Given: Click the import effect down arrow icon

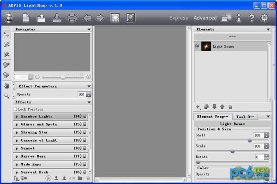Looking at the screenshot, I should (x=56, y=178).
